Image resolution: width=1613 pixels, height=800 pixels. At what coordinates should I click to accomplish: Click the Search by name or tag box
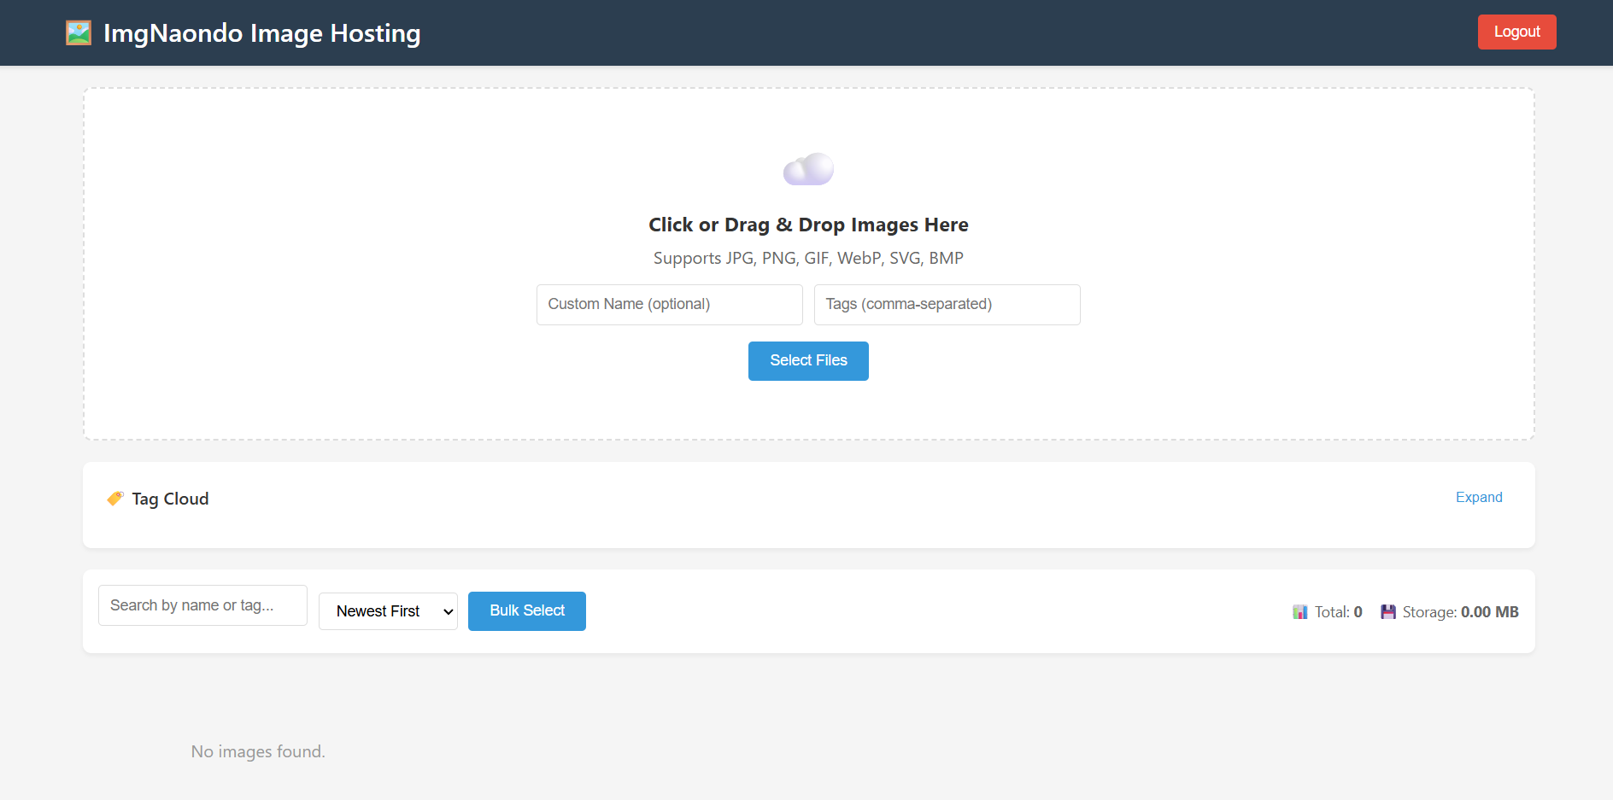(x=202, y=605)
